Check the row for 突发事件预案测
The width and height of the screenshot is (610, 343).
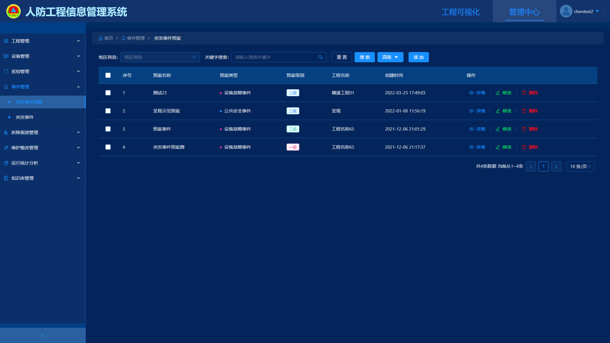pos(108,147)
